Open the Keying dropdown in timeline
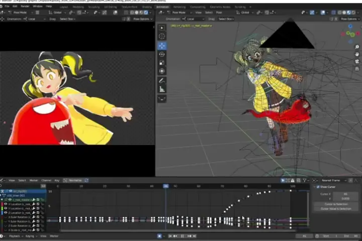Image resolution: width=362 pixels, height=241 pixels. coord(31,236)
